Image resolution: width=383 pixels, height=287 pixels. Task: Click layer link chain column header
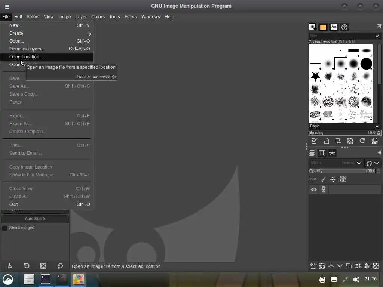pos(324,189)
